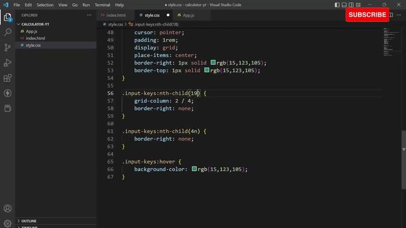Open the Explorer view in activity bar
Viewport: 406px width, 228px height.
(8, 17)
